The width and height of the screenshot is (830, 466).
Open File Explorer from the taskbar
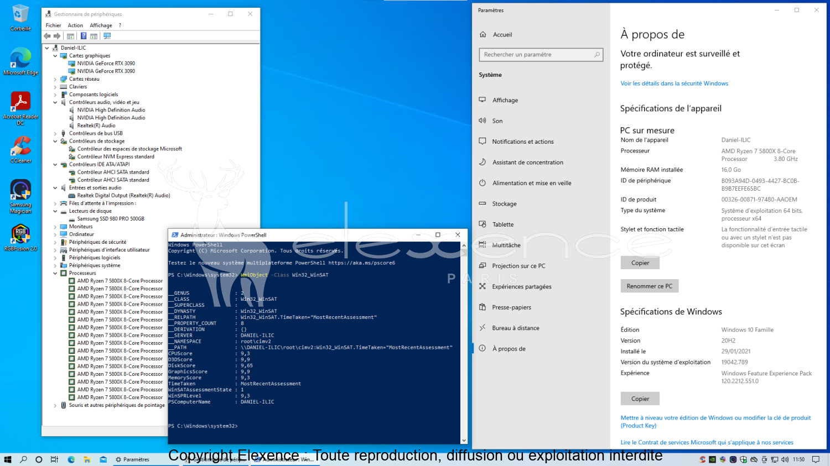[x=87, y=459]
